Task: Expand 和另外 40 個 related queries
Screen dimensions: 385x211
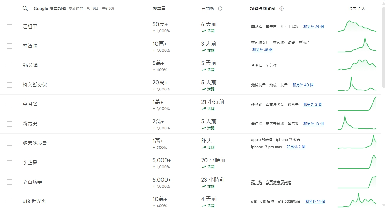Action: [303, 85]
